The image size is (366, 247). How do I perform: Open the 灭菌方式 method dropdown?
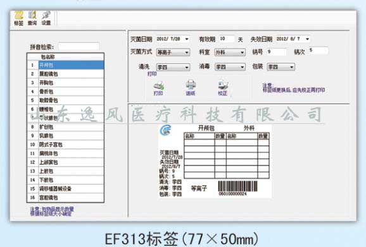coord(173,52)
